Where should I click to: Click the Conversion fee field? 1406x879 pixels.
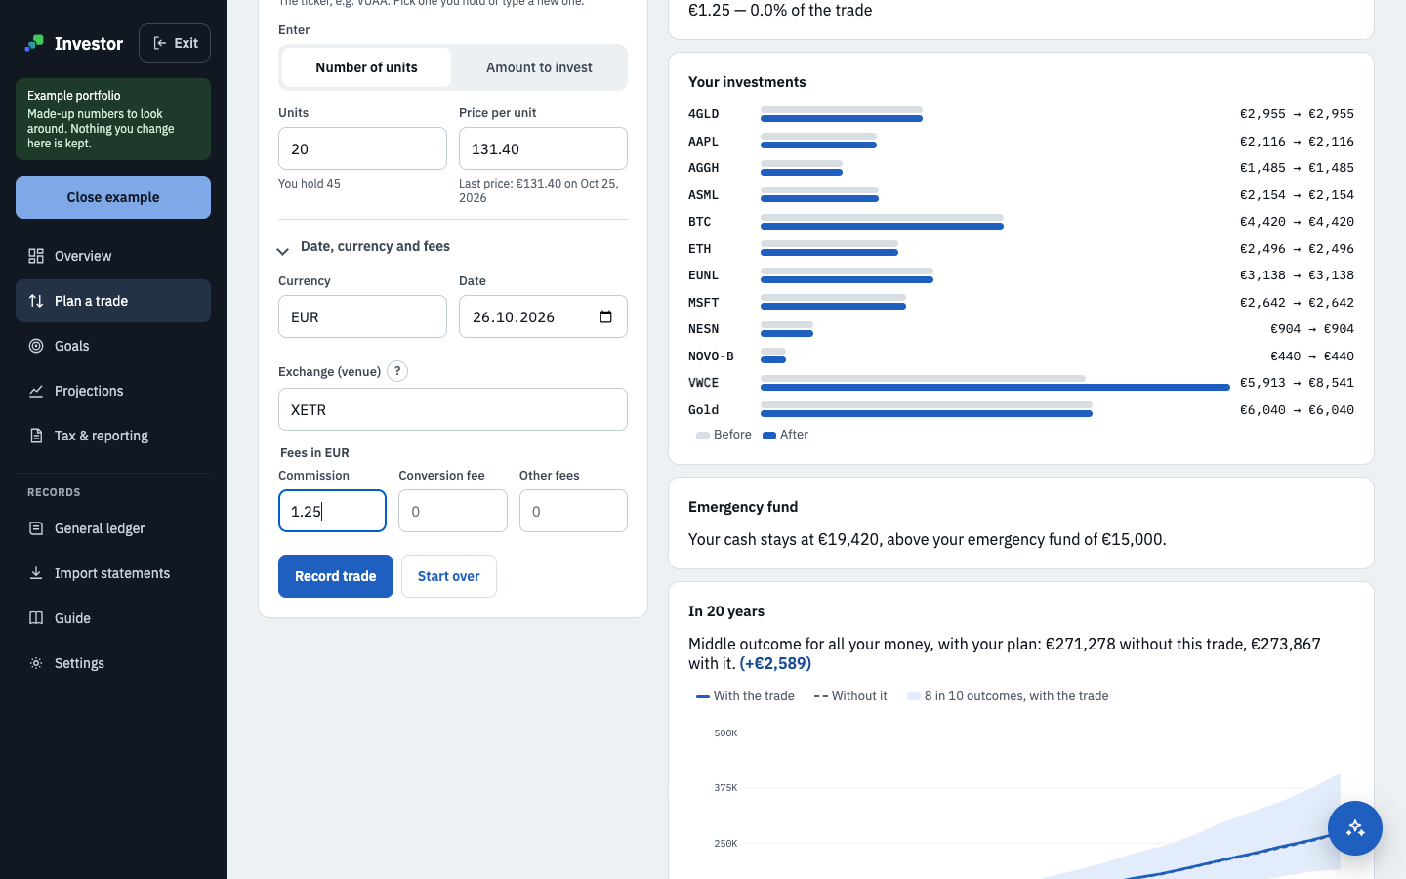[453, 511]
